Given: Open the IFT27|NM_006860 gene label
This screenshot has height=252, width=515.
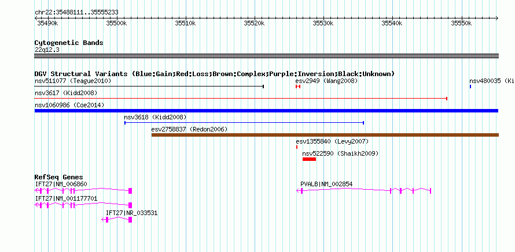Looking at the screenshot, I should [61, 185].
